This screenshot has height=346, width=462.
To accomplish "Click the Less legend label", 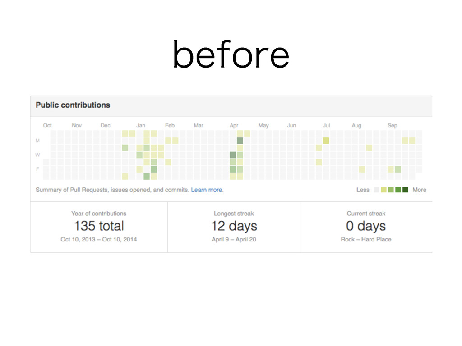I will 363,190.
